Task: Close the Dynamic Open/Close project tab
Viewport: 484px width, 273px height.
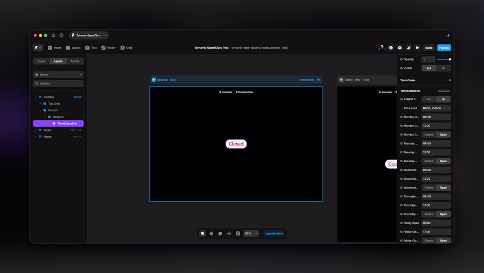Action: point(105,36)
